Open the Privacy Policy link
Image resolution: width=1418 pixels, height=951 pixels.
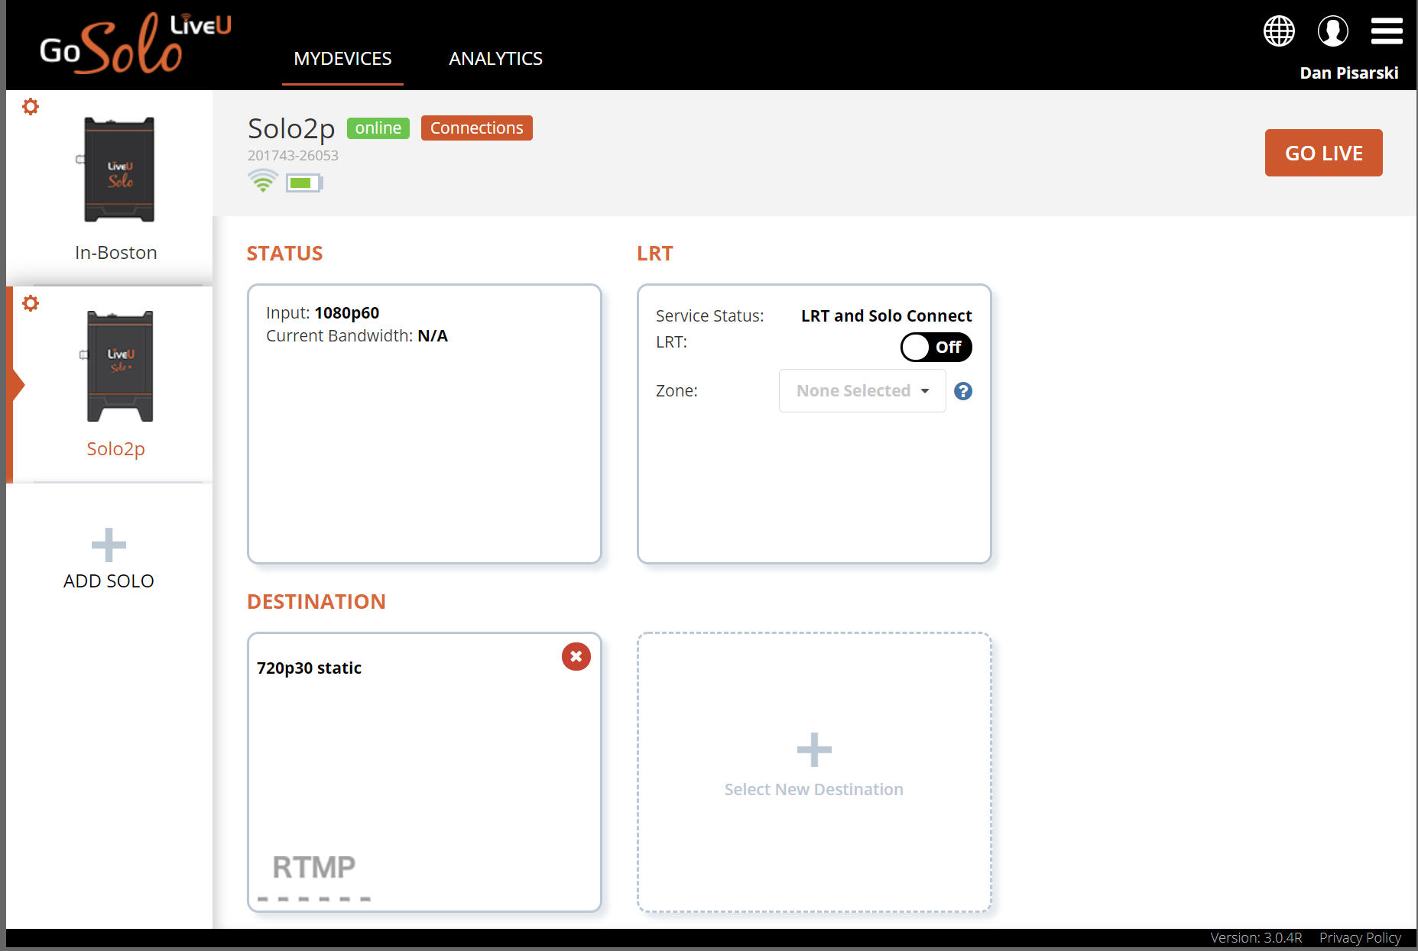[x=1360, y=938]
